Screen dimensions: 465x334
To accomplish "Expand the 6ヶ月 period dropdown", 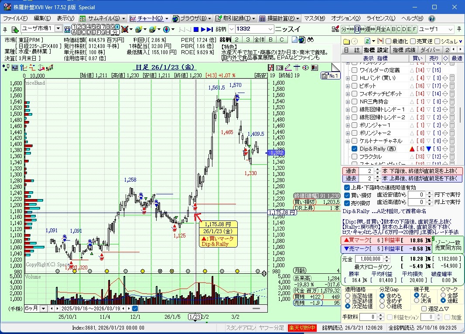I will [43, 308].
